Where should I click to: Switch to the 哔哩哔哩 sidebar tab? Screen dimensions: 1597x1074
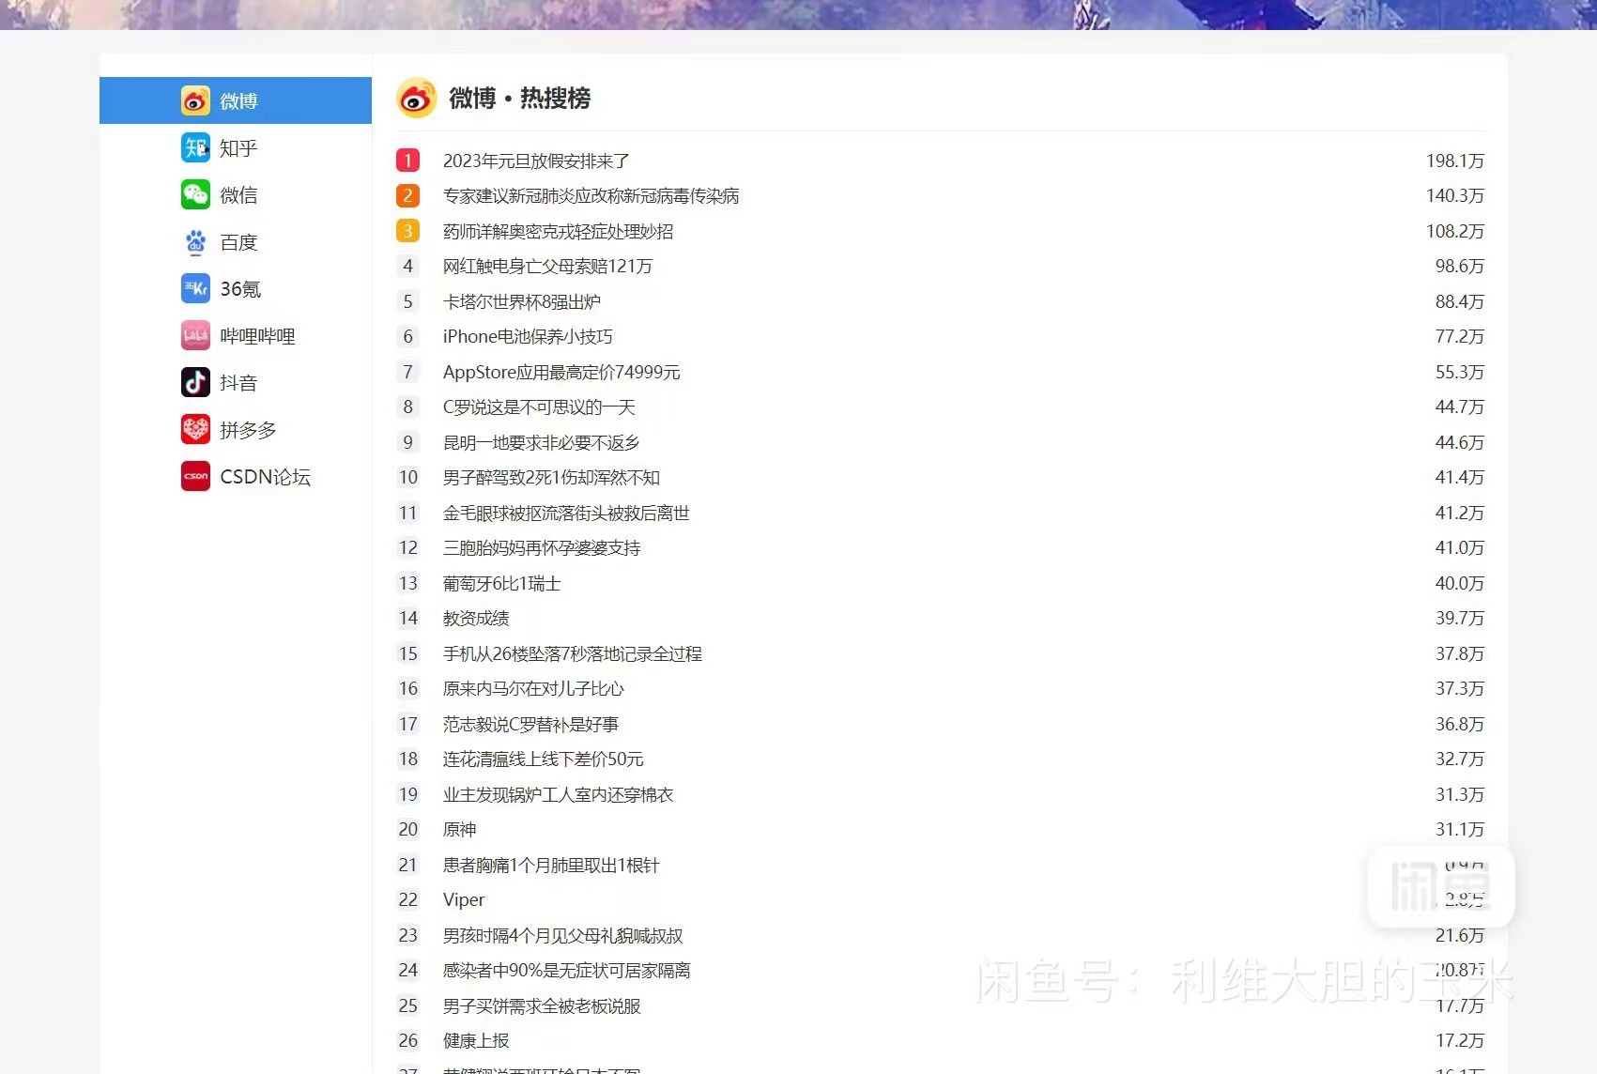pyautogui.click(x=236, y=335)
